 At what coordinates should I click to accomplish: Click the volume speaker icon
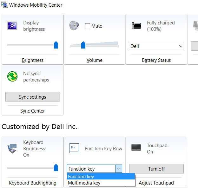point(74,25)
